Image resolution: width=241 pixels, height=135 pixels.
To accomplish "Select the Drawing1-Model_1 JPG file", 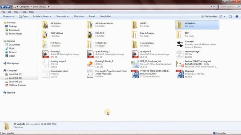I will pos(100,64).
